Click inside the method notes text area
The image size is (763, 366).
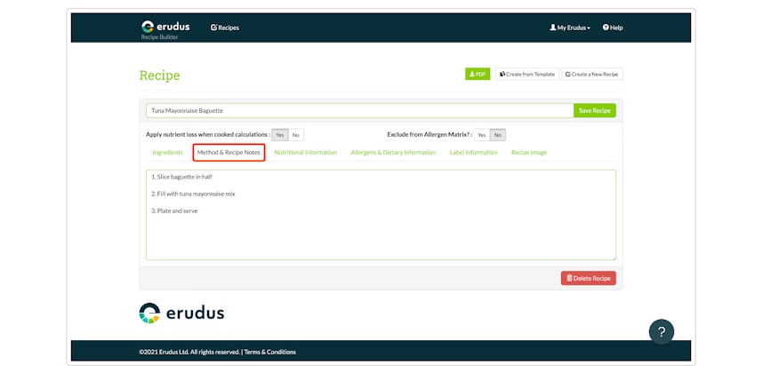point(381,215)
